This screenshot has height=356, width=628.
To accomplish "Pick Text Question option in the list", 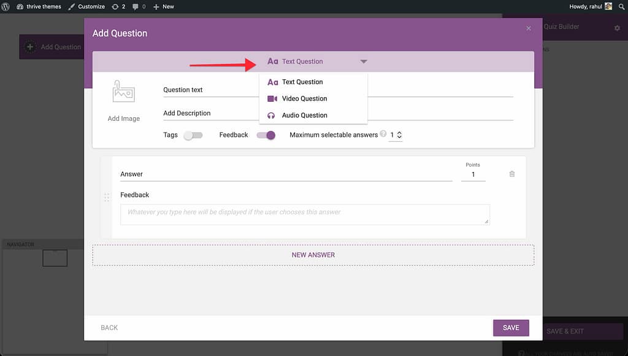I will 302,82.
